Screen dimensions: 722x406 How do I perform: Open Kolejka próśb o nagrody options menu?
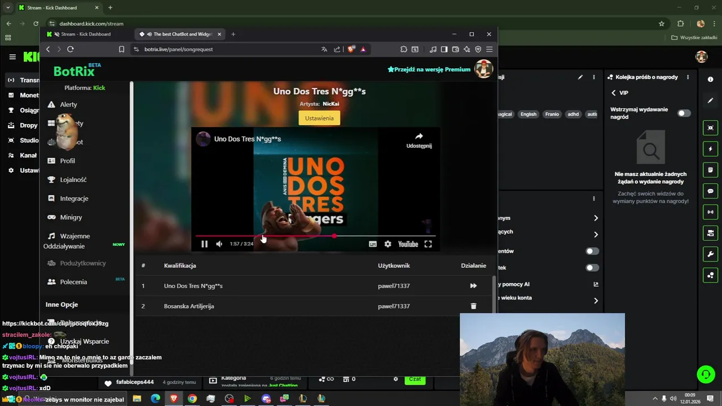688,77
